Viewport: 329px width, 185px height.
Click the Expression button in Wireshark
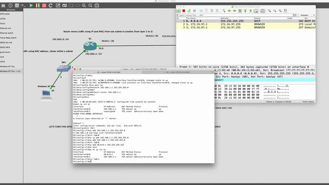tap(305, 15)
